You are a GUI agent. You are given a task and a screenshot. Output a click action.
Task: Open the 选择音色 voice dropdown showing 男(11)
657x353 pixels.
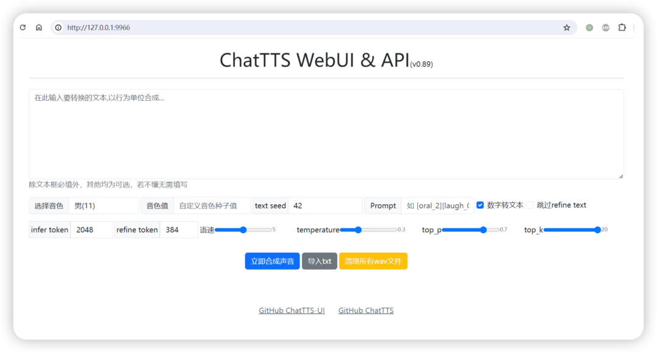pos(103,206)
